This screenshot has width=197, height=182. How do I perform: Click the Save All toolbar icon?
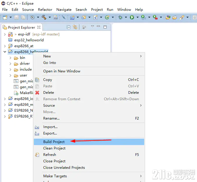point(23,17)
